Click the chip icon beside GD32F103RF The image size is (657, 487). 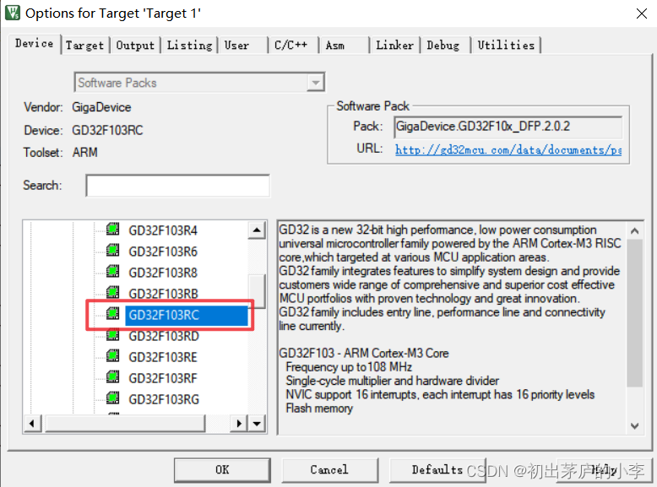click(112, 377)
